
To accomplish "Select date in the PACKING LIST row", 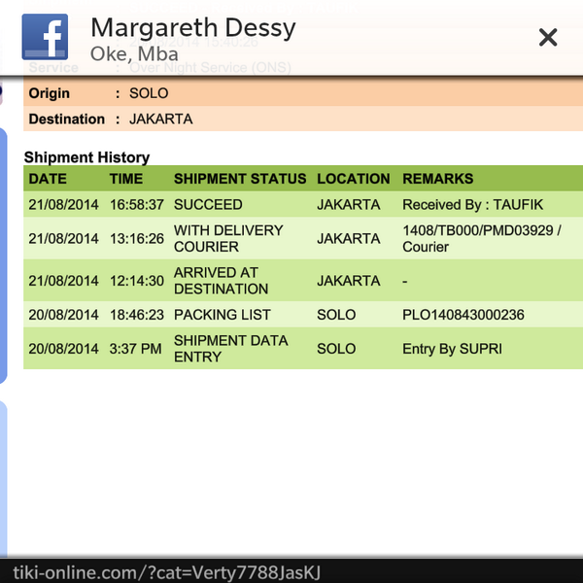I will [x=63, y=315].
